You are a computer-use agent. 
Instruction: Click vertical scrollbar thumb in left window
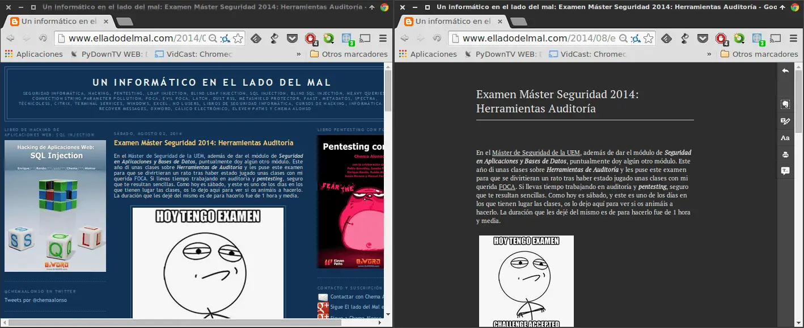point(388,92)
